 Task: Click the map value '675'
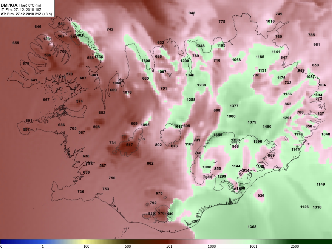(x=159, y=193)
